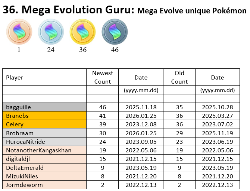Screen dimensions: 250x191
Task: Select the NotanotherKangaskhan player cell
Action: (33, 150)
